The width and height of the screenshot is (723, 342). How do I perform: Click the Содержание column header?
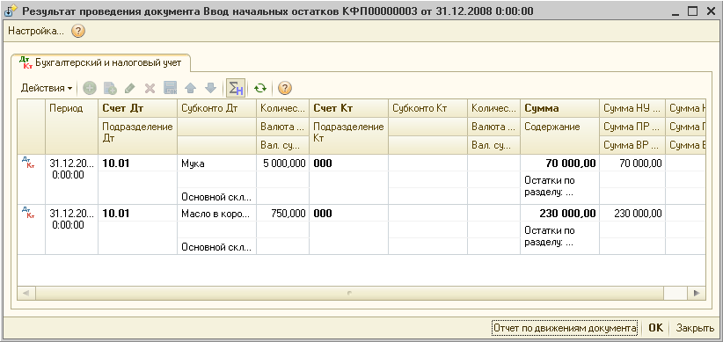click(x=560, y=135)
